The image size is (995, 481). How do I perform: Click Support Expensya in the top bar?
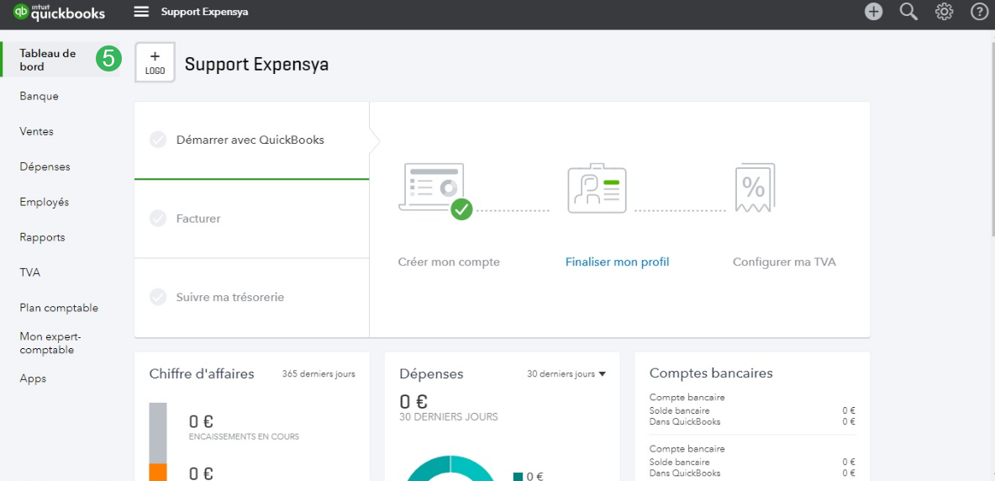[x=204, y=12]
